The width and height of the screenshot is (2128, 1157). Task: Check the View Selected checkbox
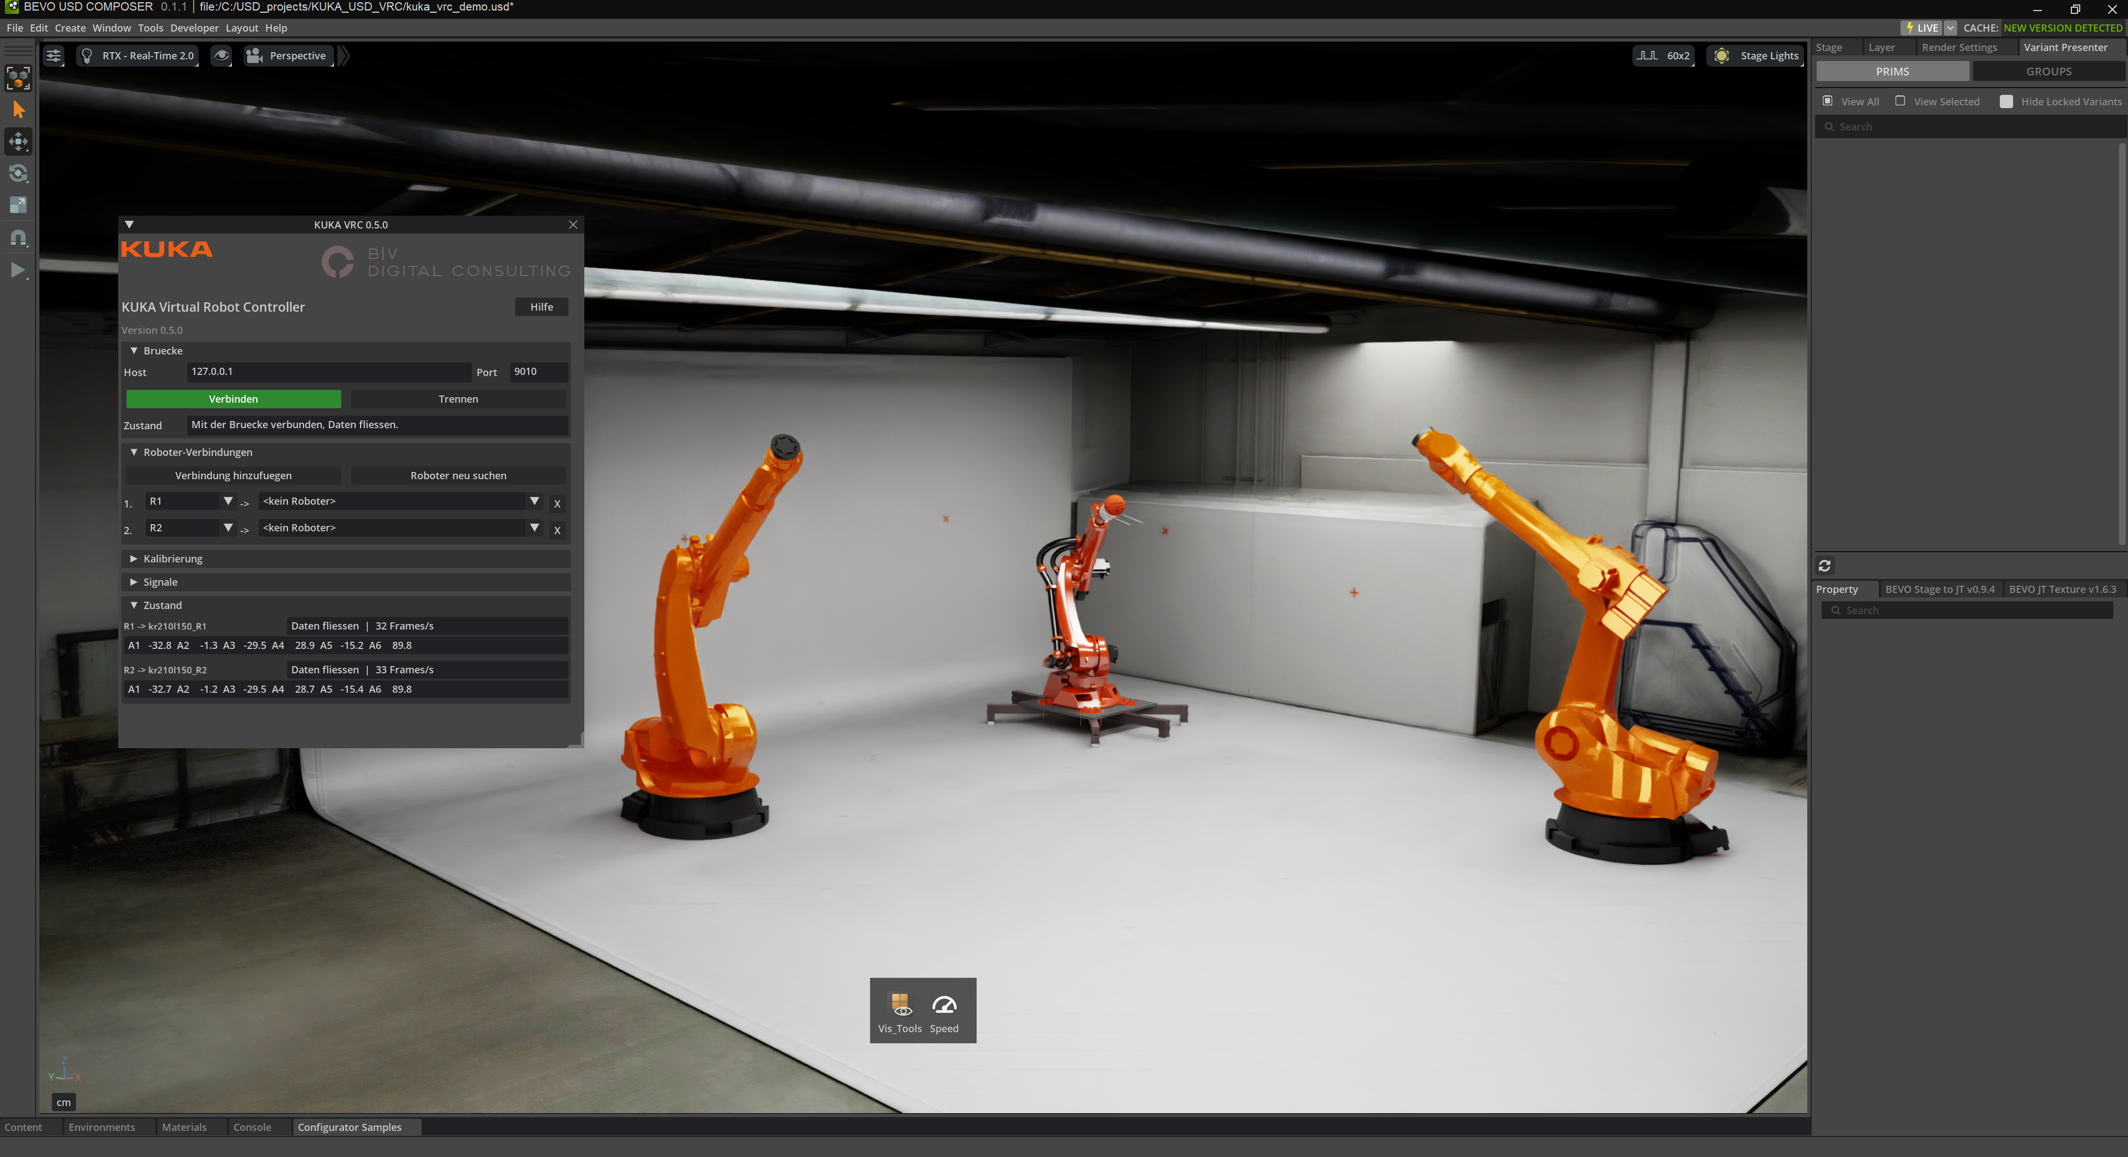coord(1900,101)
